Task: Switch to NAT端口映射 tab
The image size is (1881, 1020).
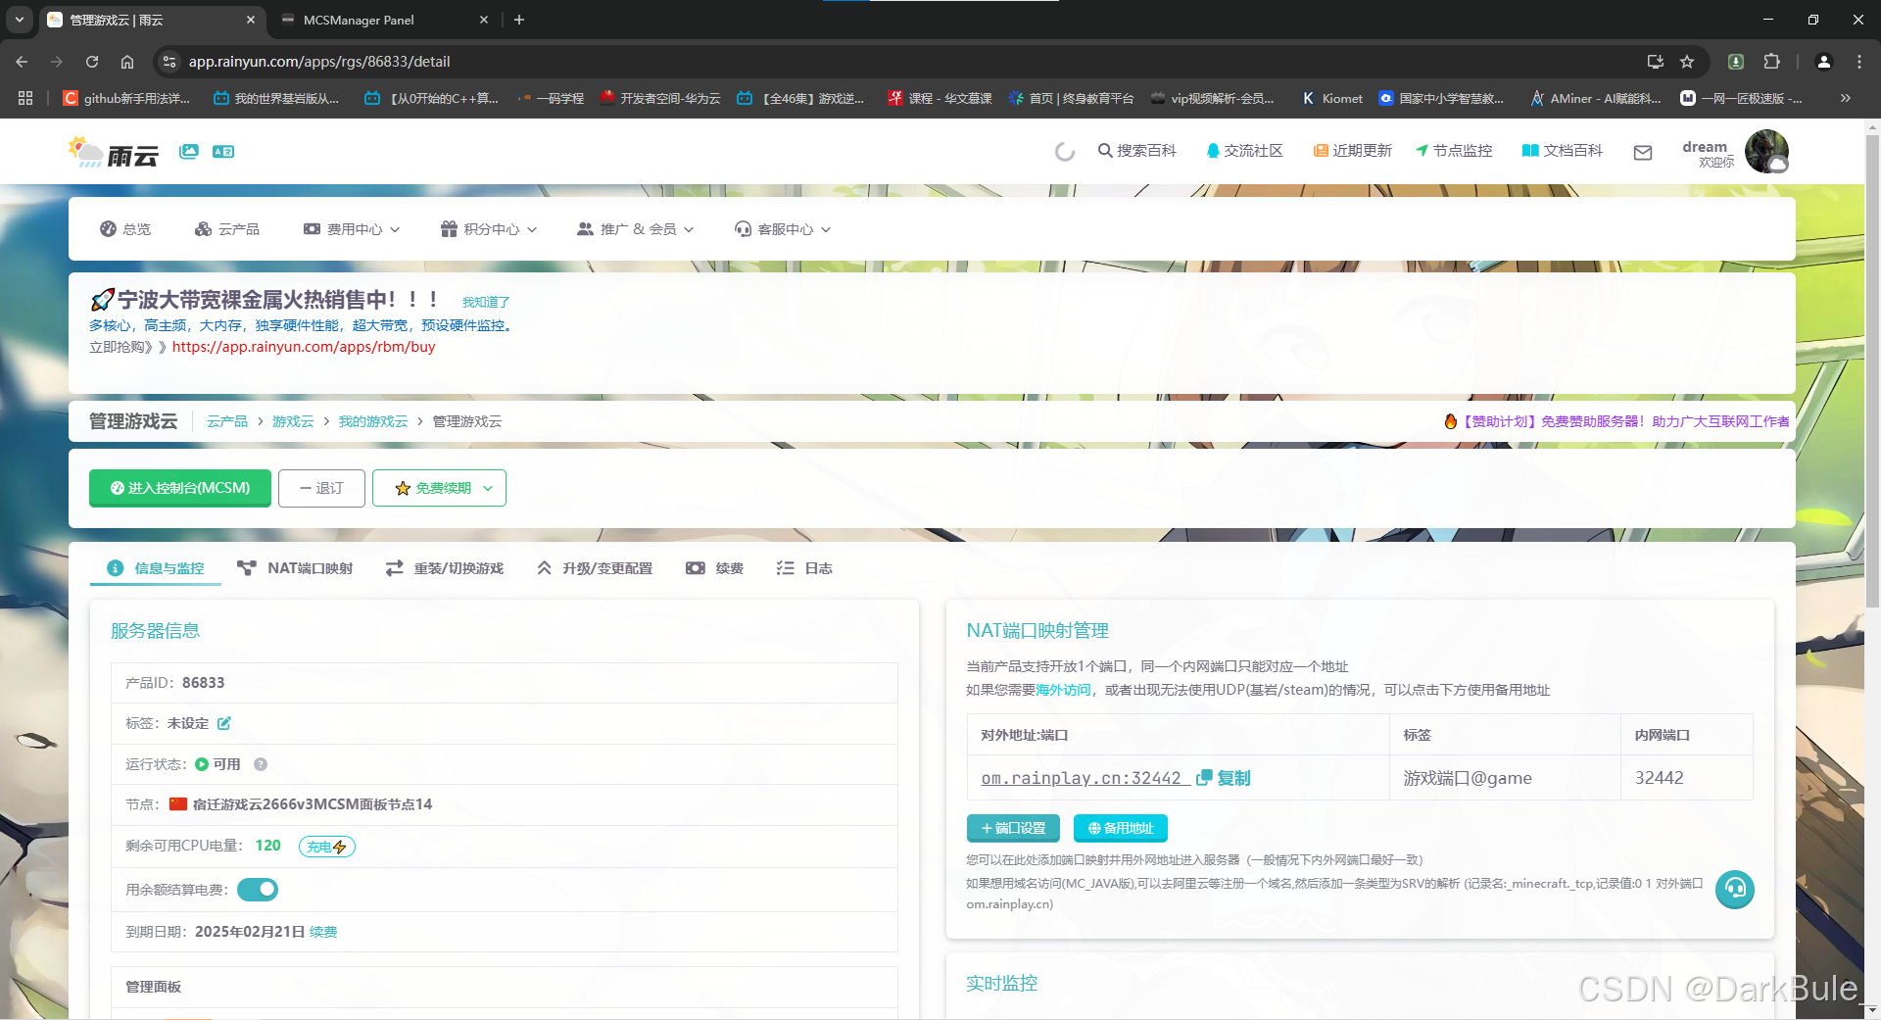Action: coord(295,568)
